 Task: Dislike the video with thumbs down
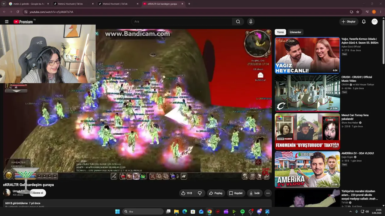[200, 193]
